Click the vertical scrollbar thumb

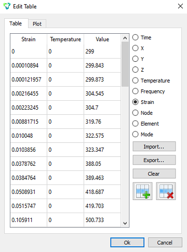pos(125,64)
